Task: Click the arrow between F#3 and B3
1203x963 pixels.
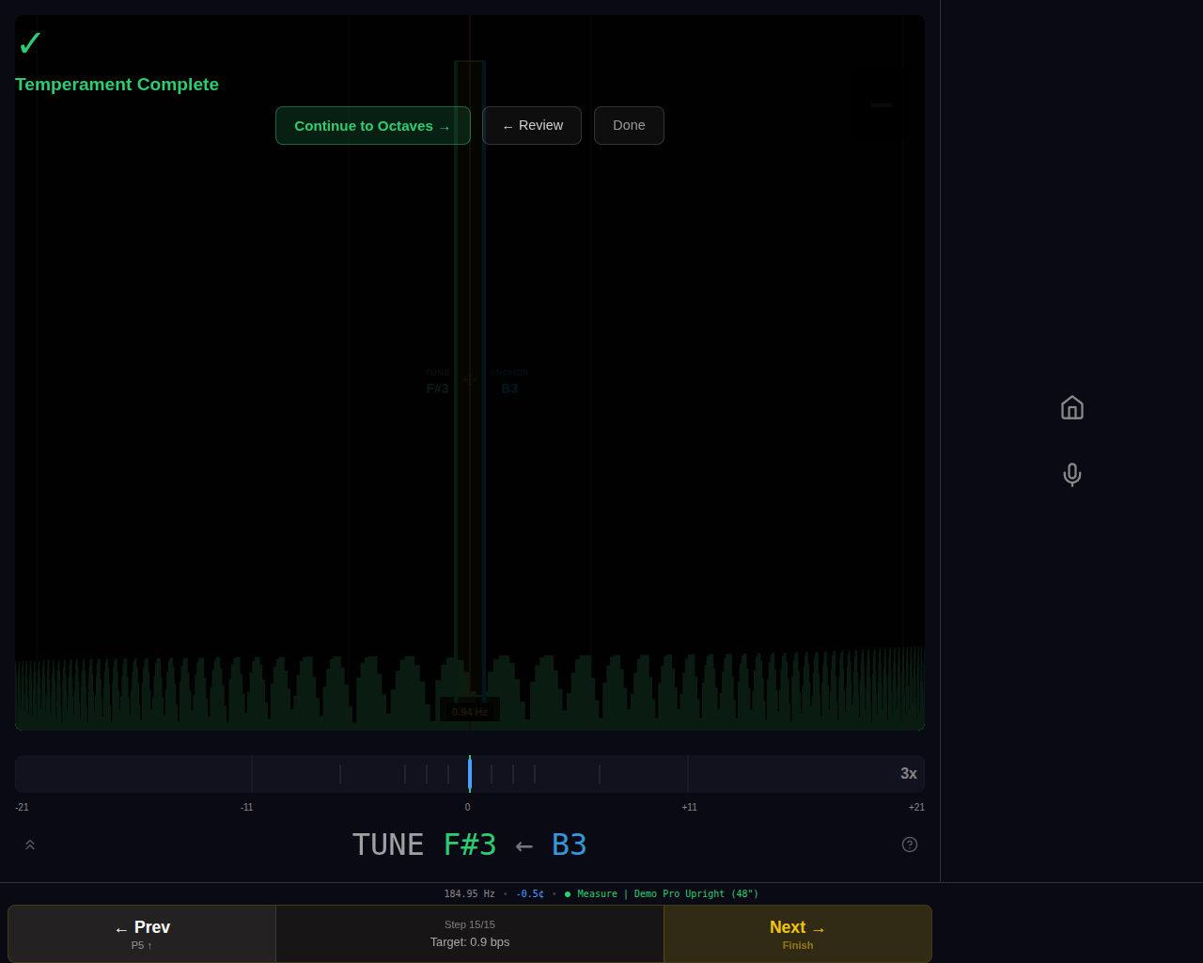Action: point(523,845)
